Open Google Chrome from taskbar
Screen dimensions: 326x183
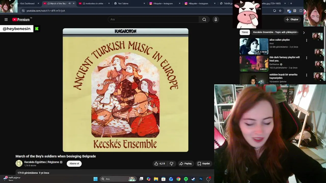pyautogui.click(x=179, y=179)
